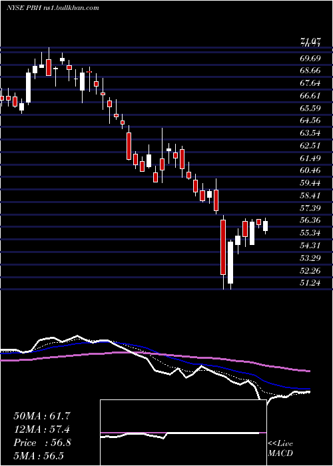Select the 51.24 price label

point(310,283)
